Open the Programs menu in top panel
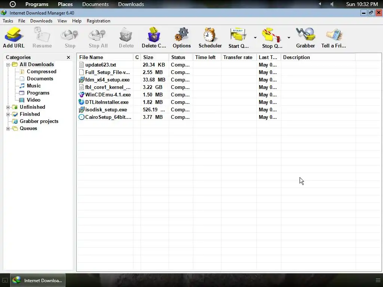 pos(37,4)
